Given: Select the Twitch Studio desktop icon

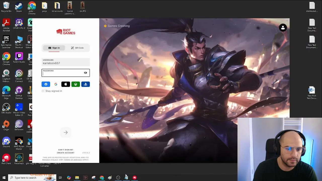Looking at the screenshot, I should click(19, 58).
